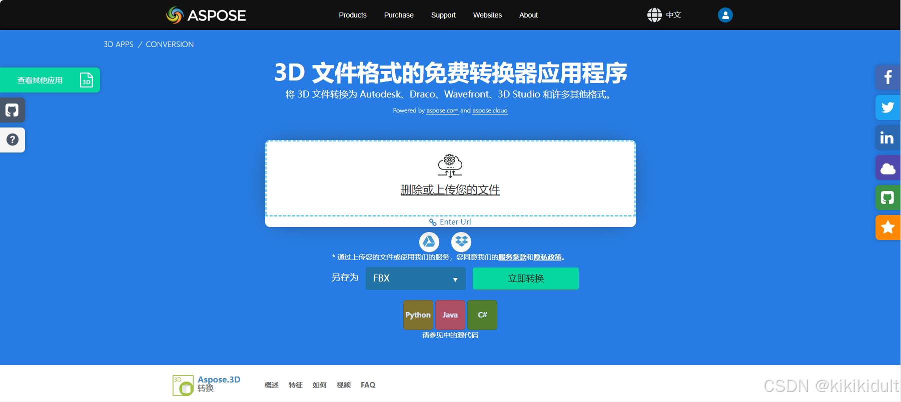Open the 隐私政策 privacy policy link

tap(548, 257)
